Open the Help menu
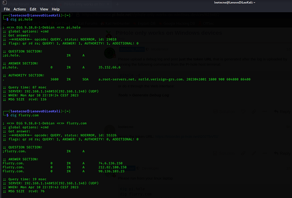This screenshot has width=292, height=198. click(55, 9)
